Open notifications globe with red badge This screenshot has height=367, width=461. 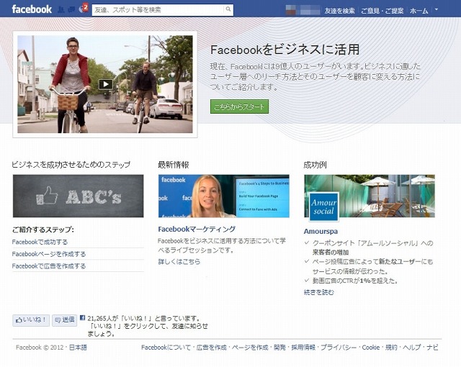click(84, 9)
